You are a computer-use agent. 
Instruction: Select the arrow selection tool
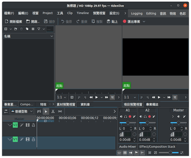pyautogui.click(x=46, y=111)
